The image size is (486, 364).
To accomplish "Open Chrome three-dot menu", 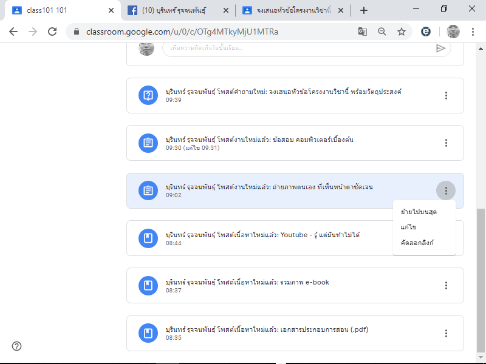I will tap(473, 32).
